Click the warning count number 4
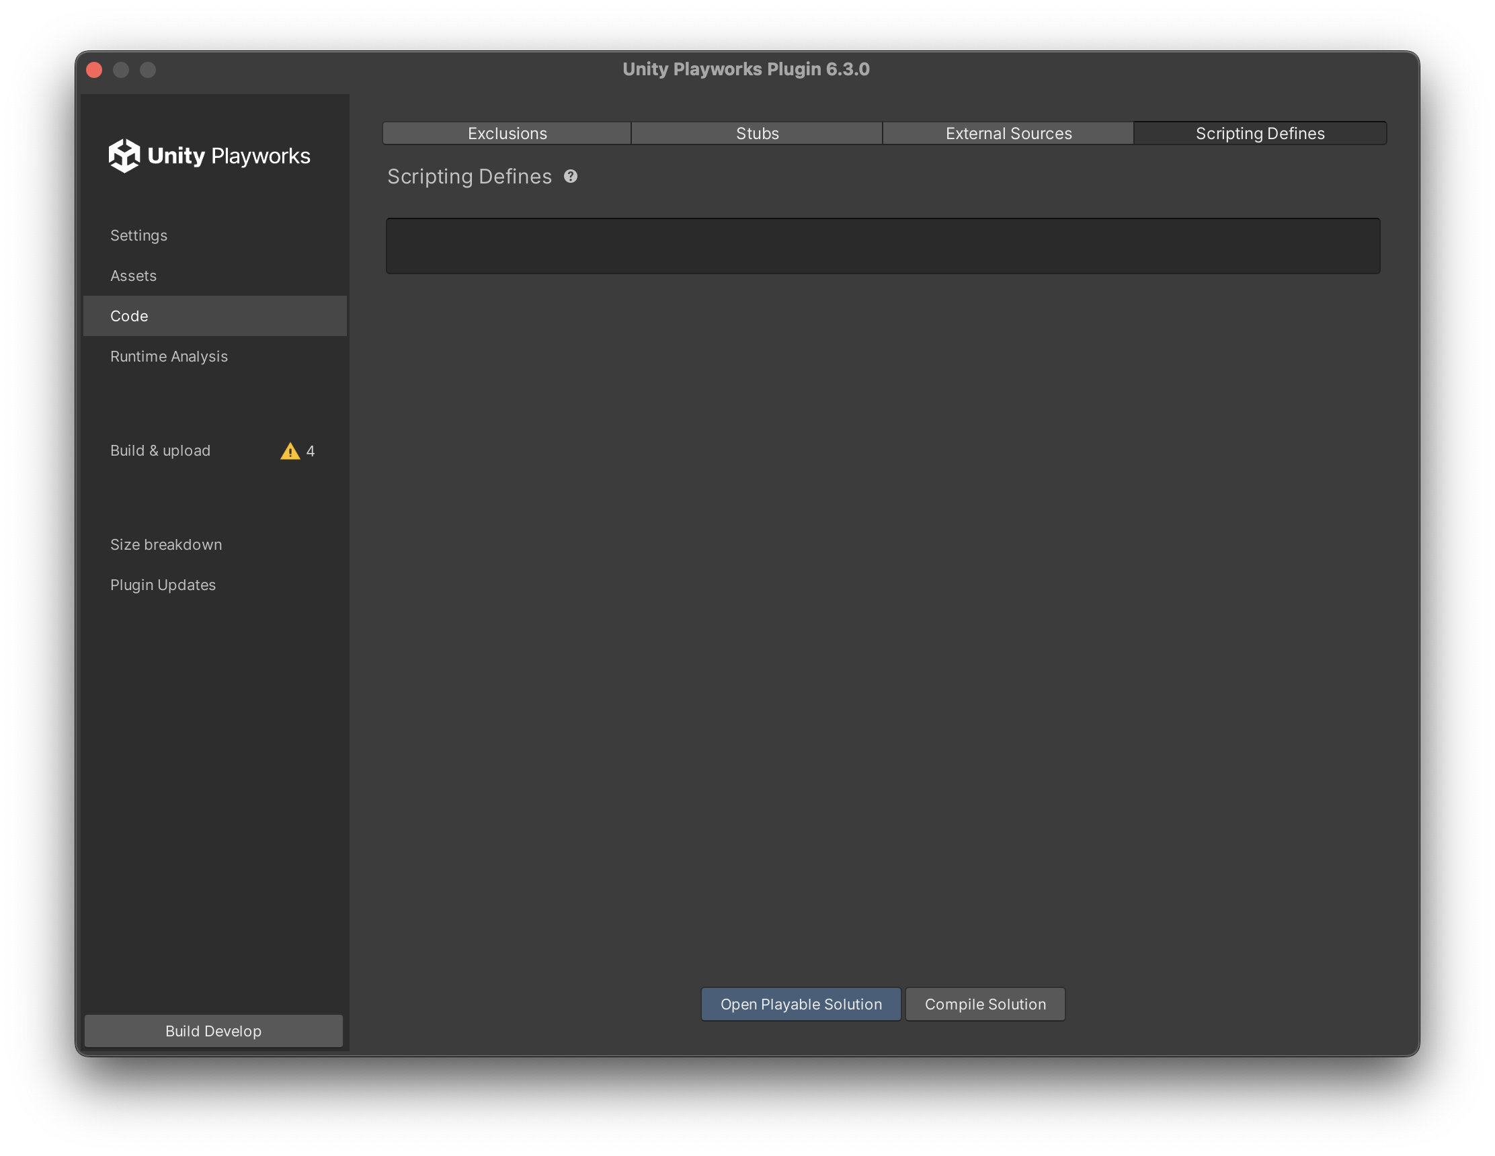This screenshot has height=1156, width=1495. [310, 451]
